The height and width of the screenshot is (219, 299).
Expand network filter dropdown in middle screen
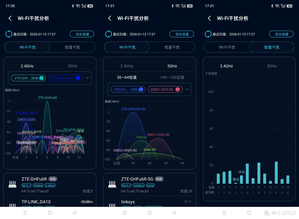point(187,89)
